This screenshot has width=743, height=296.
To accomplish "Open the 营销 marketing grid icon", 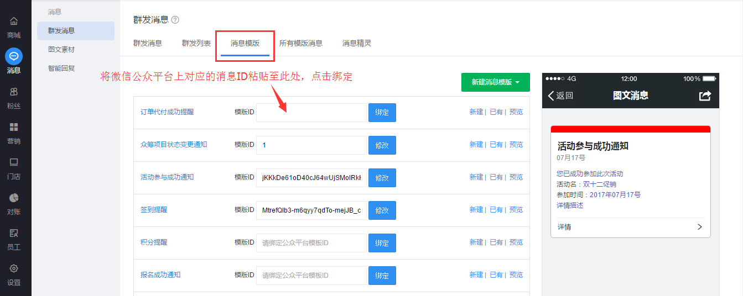I will [14, 127].
